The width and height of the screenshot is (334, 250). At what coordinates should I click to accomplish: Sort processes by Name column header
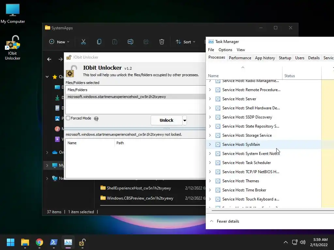(x=244, y=73)
